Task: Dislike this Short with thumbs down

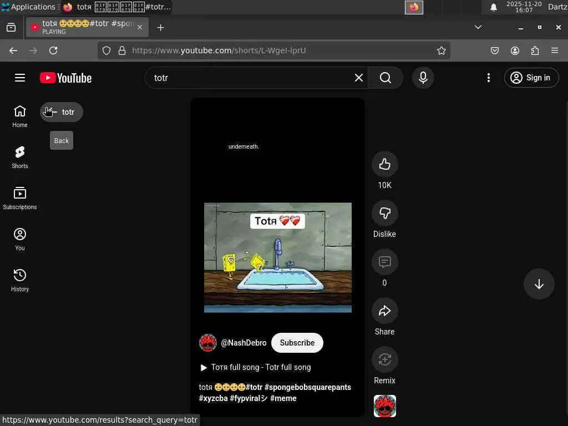Action: point(385,214)
